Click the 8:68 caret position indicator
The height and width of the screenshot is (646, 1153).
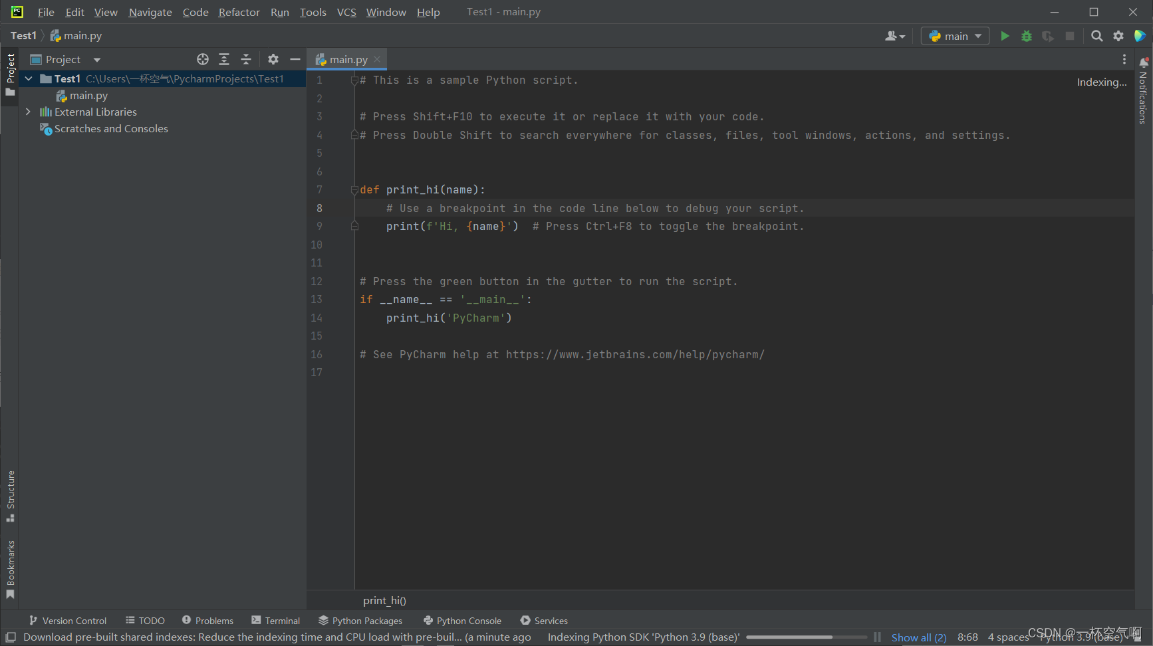click(x=967, y=637)
